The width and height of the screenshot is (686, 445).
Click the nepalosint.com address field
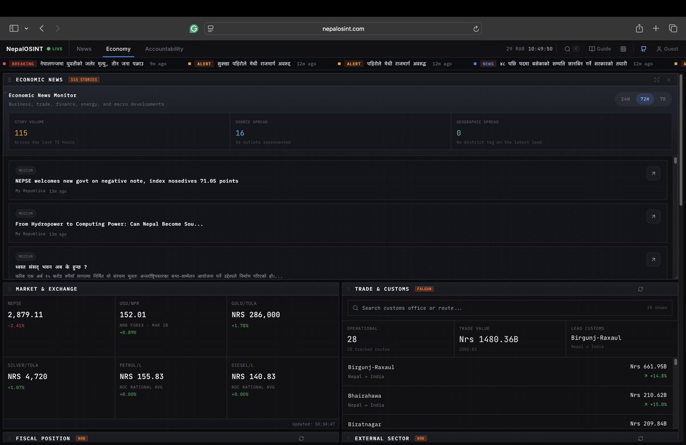(x=343, y=29)
